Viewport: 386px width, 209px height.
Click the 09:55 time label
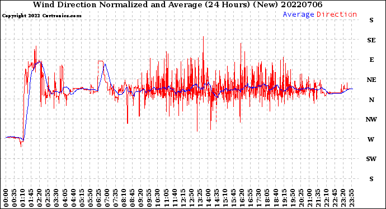point(149,198)
